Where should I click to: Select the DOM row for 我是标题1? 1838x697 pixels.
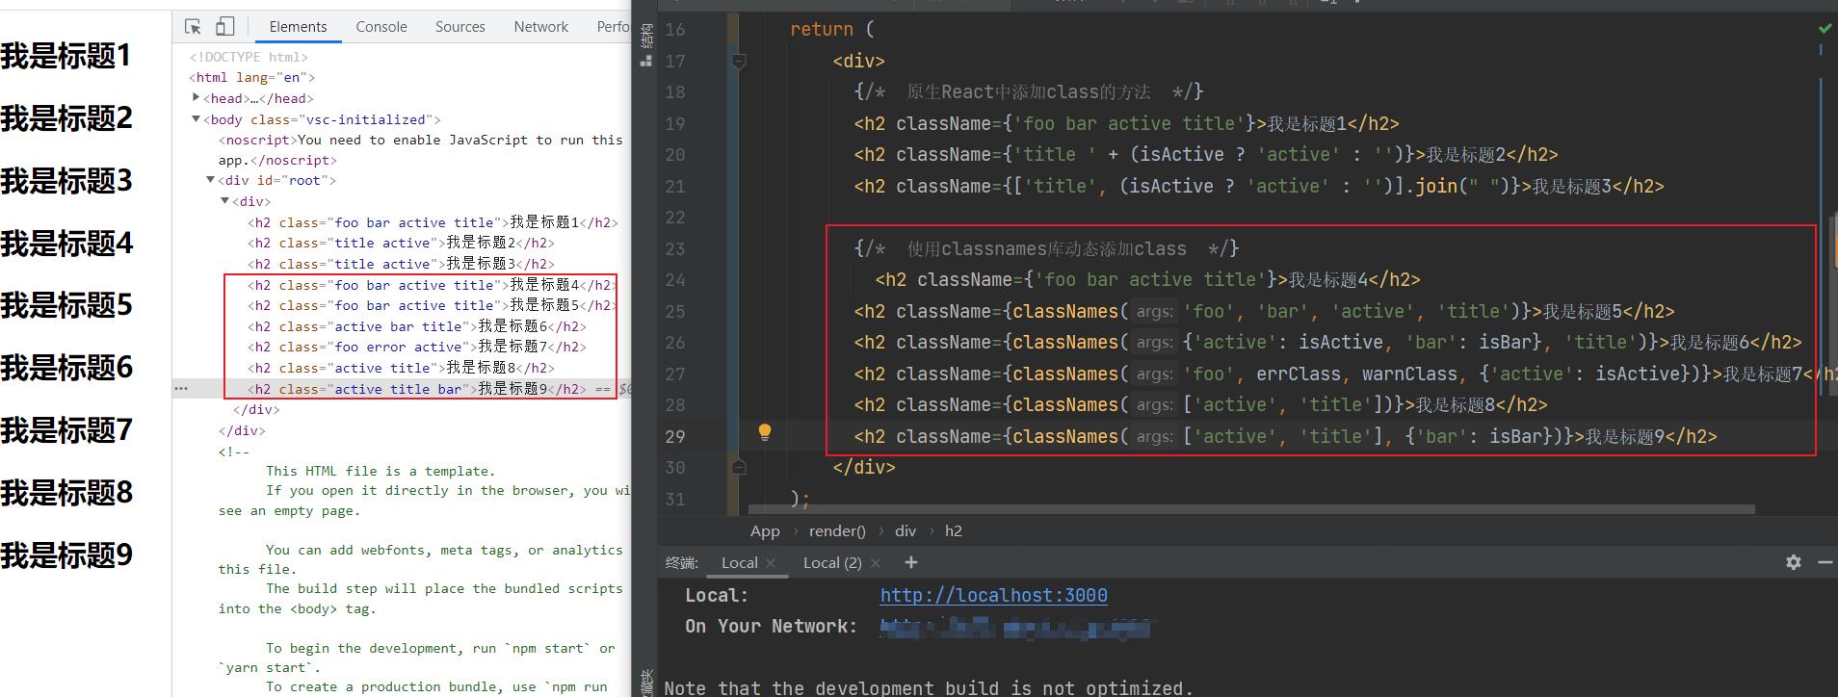(433, 222)
